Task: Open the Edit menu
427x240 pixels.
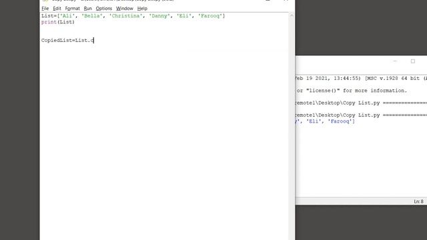Action: point(57,9)
